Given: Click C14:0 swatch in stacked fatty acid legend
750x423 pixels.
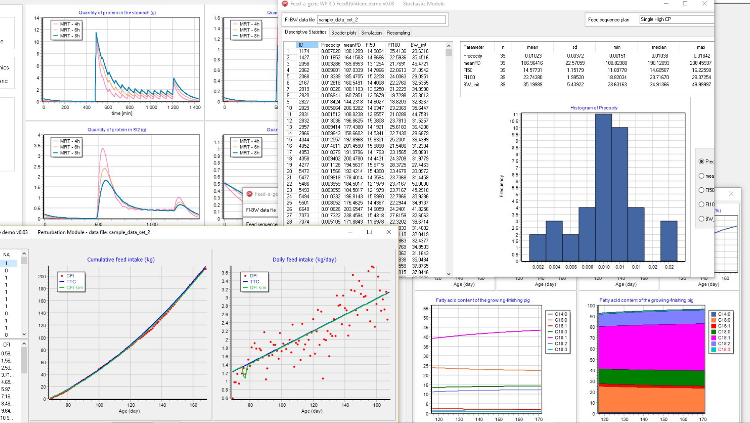Looking at the screenshot, I should (714, 314).
